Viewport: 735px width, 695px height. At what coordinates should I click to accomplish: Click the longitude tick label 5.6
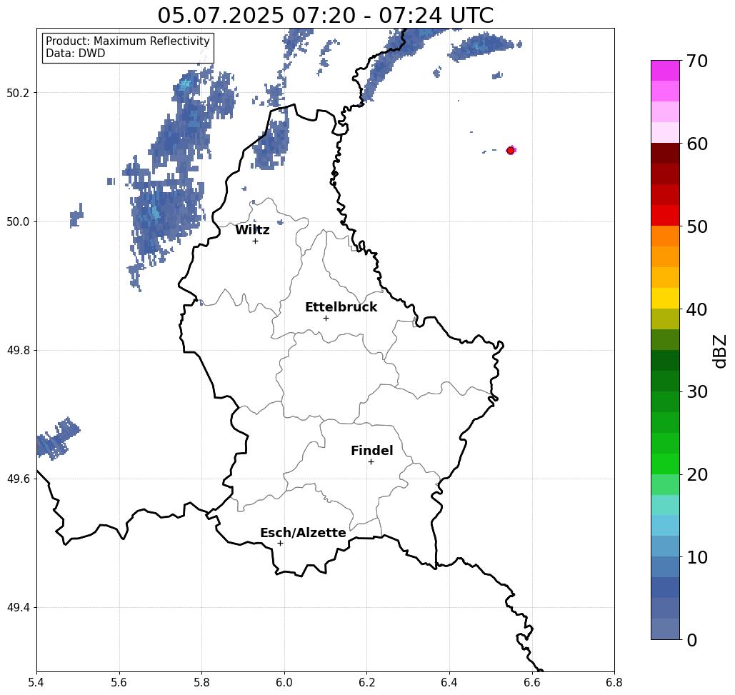click(x=119, y=682)
